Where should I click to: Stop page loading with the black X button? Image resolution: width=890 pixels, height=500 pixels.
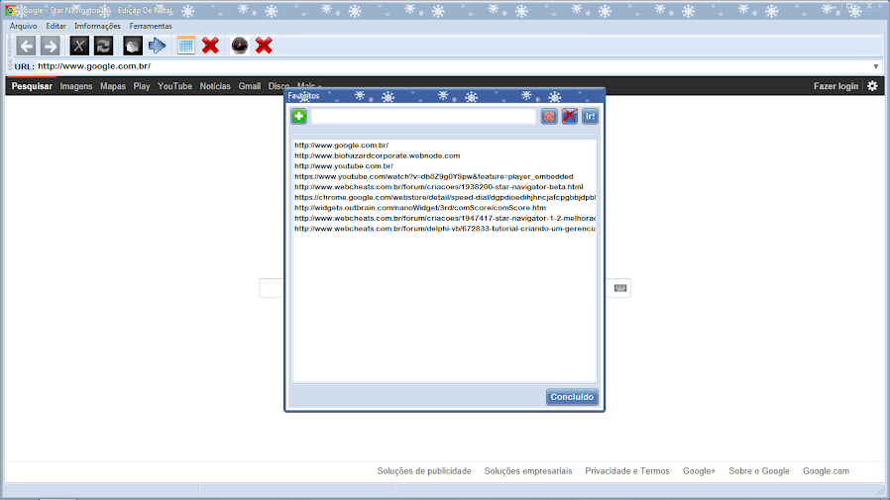(x=79, y=46)
